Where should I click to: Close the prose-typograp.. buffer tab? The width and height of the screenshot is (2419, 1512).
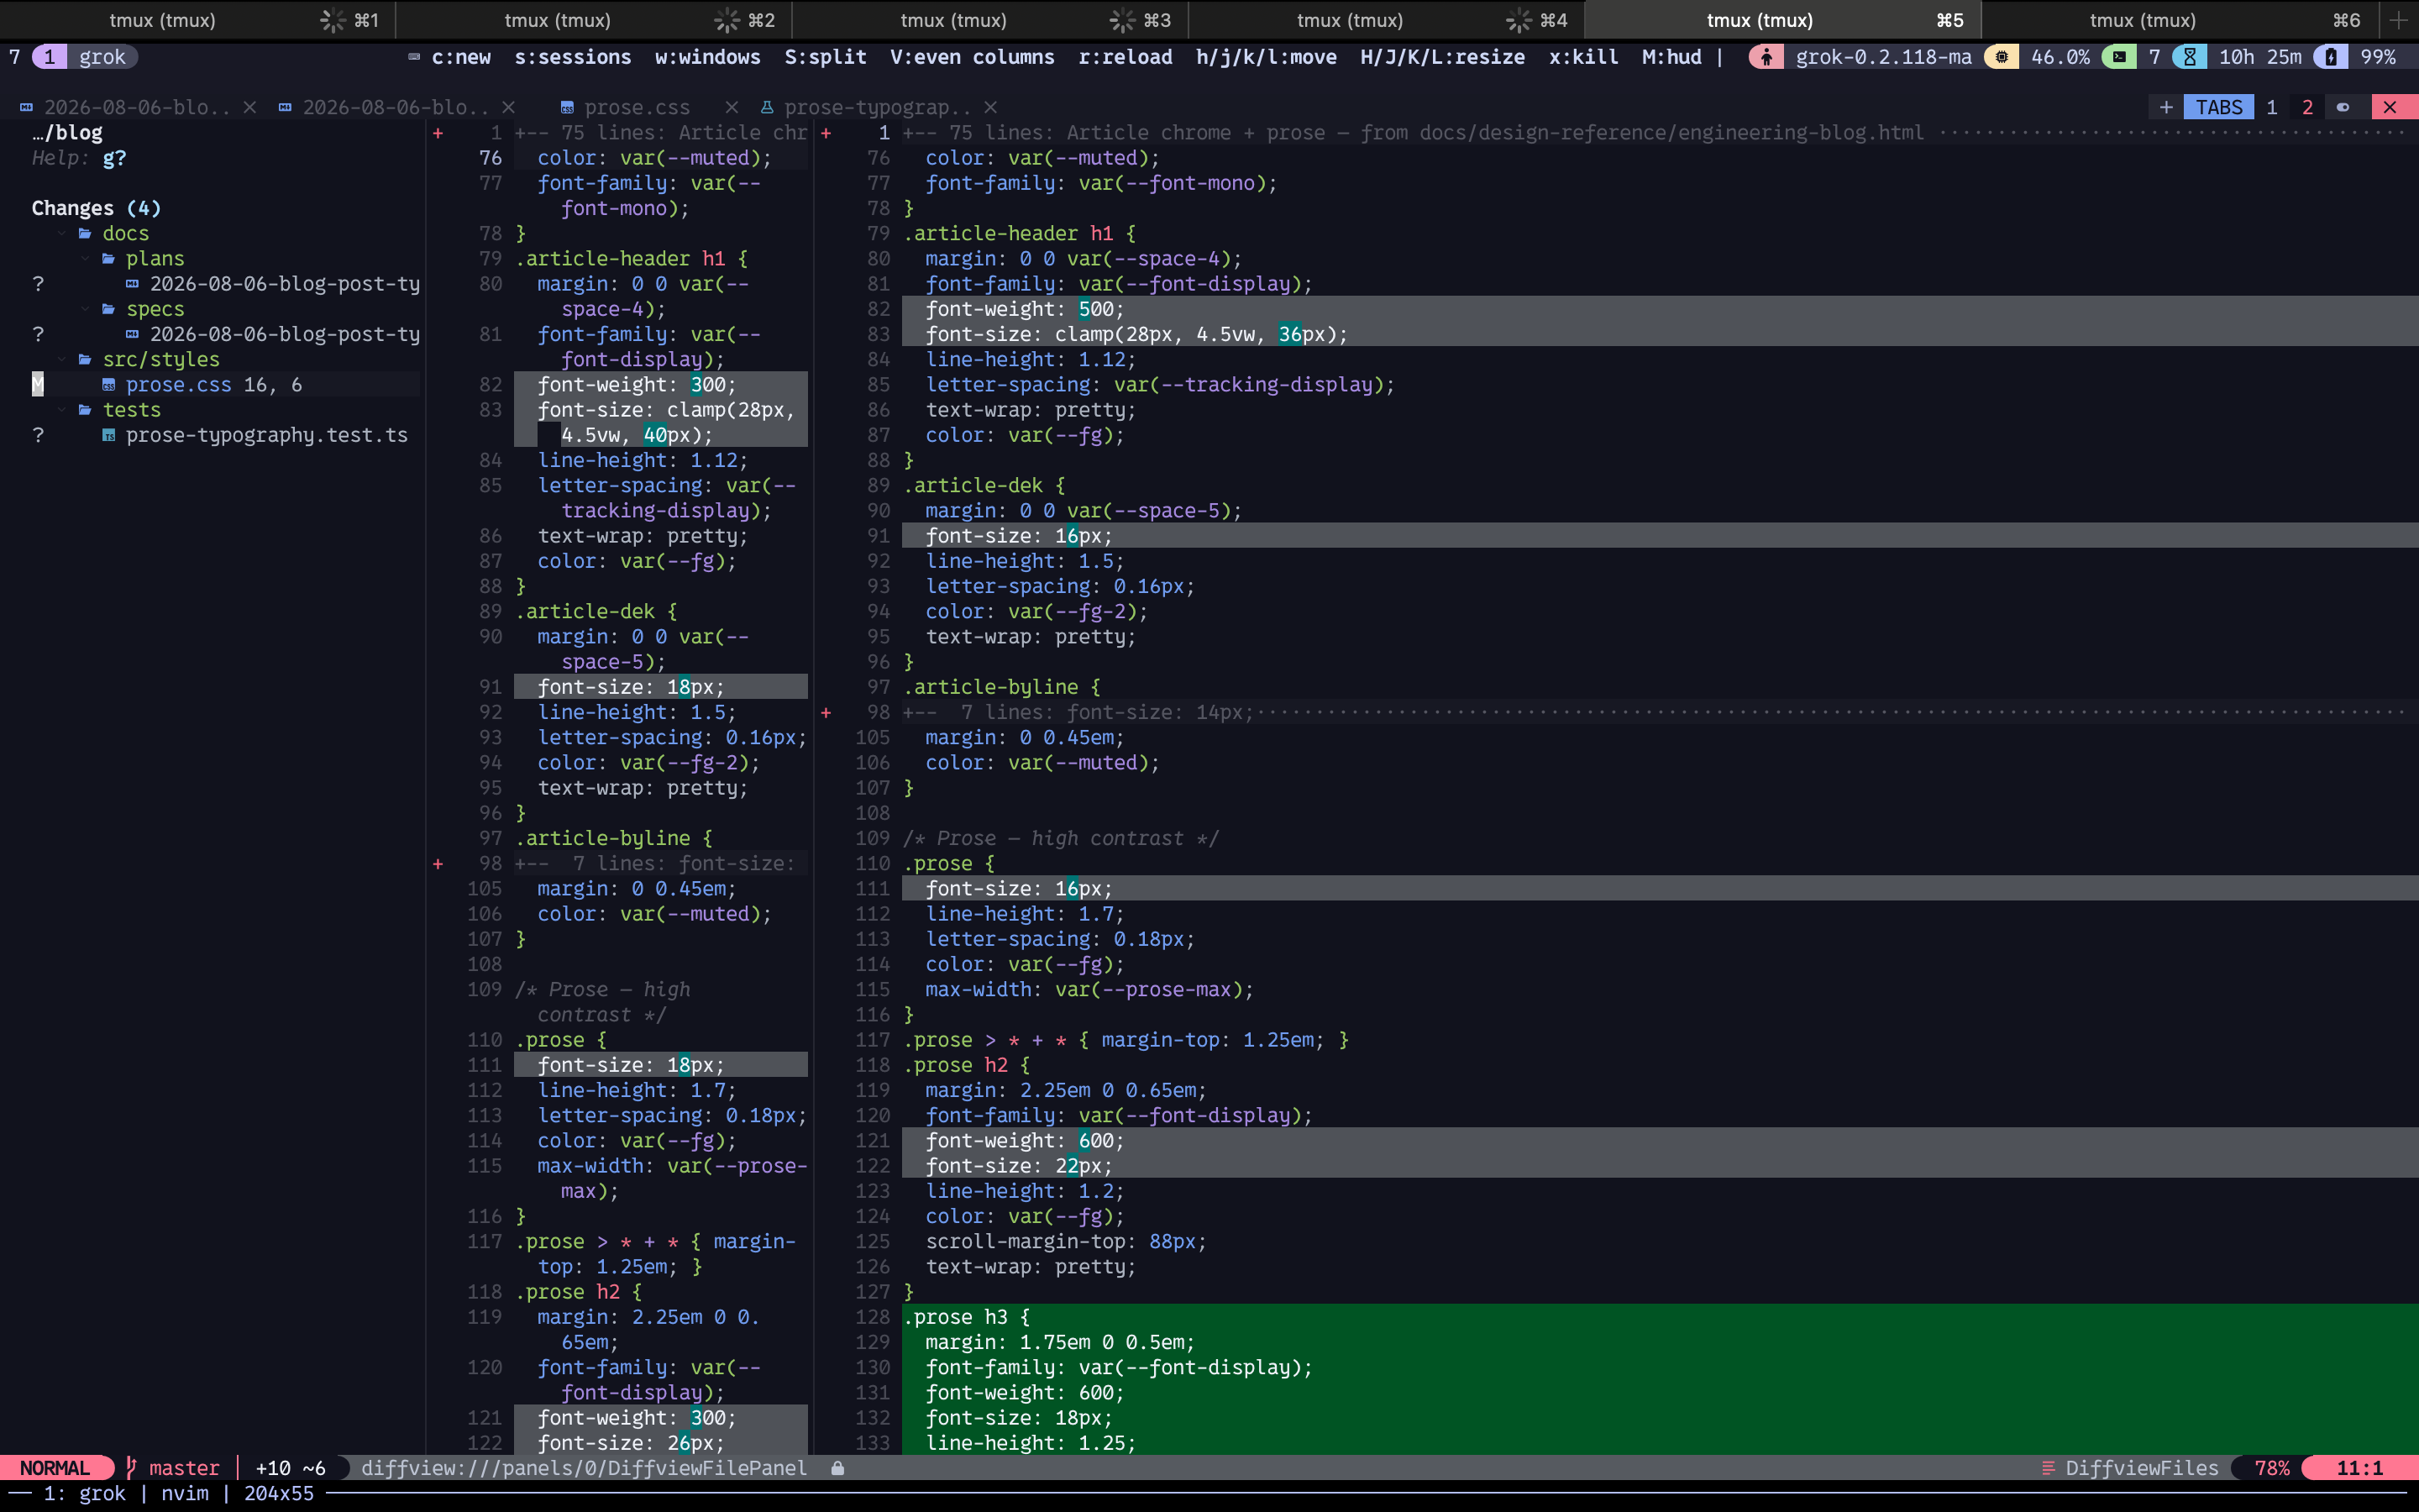990,107
